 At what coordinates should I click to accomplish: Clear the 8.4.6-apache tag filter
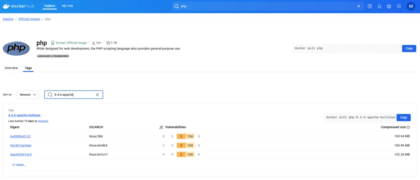tap(97, 94)
